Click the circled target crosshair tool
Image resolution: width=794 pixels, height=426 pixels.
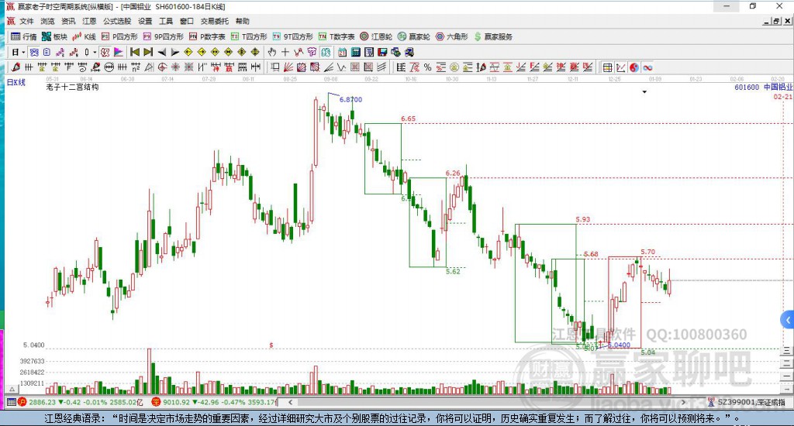pos(162,67)
